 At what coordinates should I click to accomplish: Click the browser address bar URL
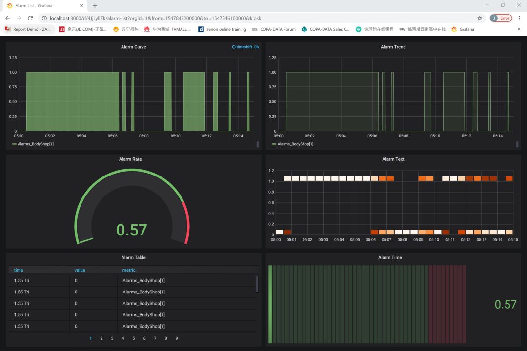(155, 18)
